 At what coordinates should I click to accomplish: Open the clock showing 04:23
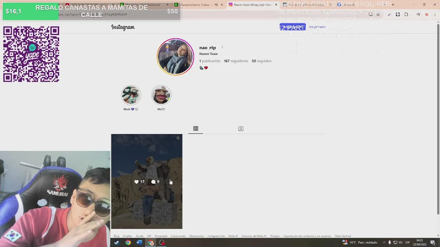coord(420,243)
